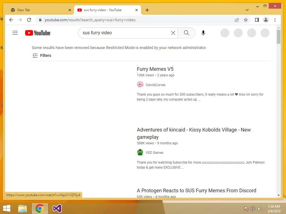Start voice search with microphone icon

coord(203,33)
